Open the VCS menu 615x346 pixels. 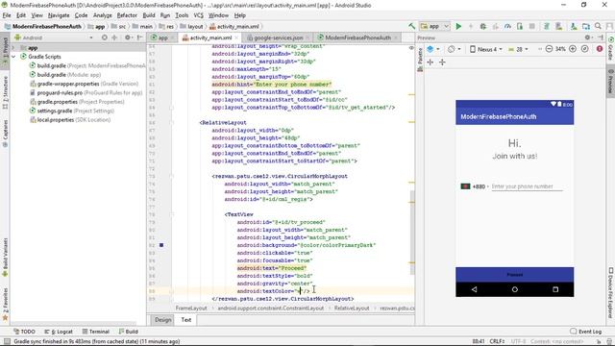click(199, 15)
